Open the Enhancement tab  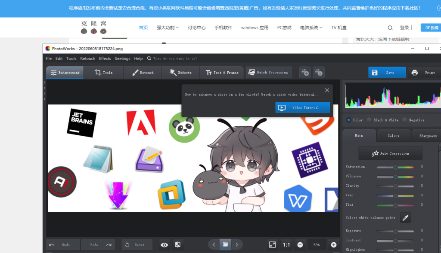point(65,72)
